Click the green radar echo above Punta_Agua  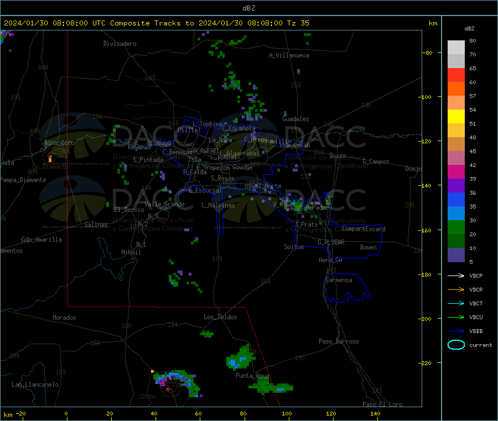pyautogui.click(x=241, y=359)
